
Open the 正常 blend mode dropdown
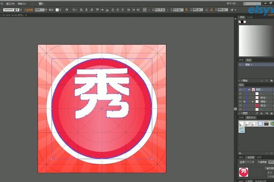(247, 162)
